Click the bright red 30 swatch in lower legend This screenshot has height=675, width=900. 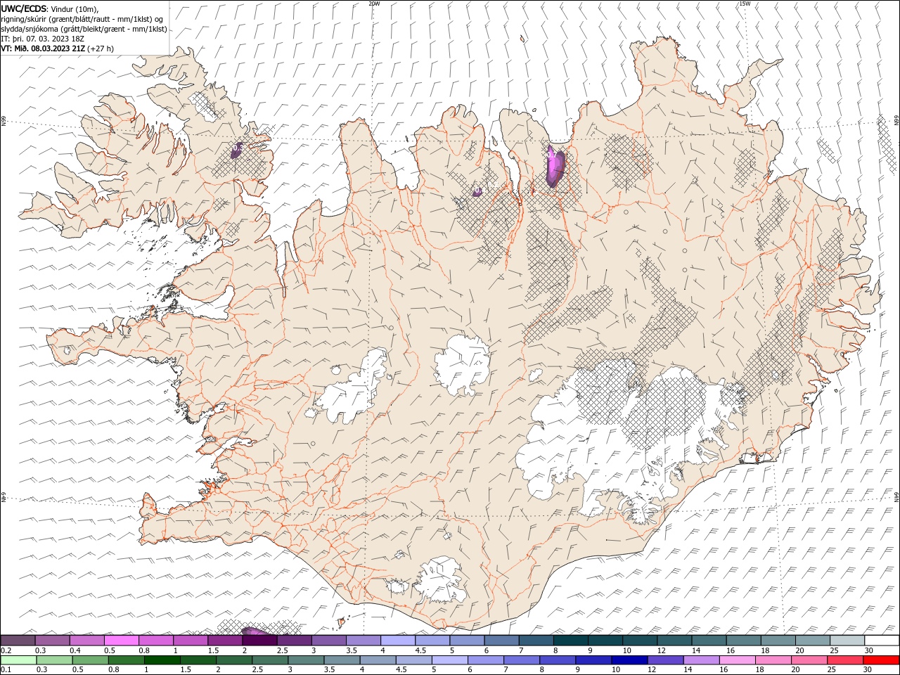881,660
